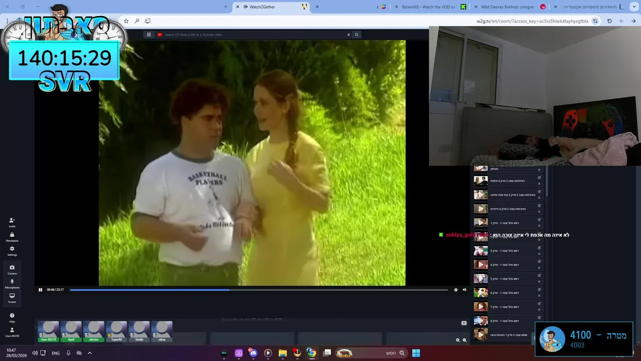
Task: Open a new browser tab
Action: tap(225, 7)
